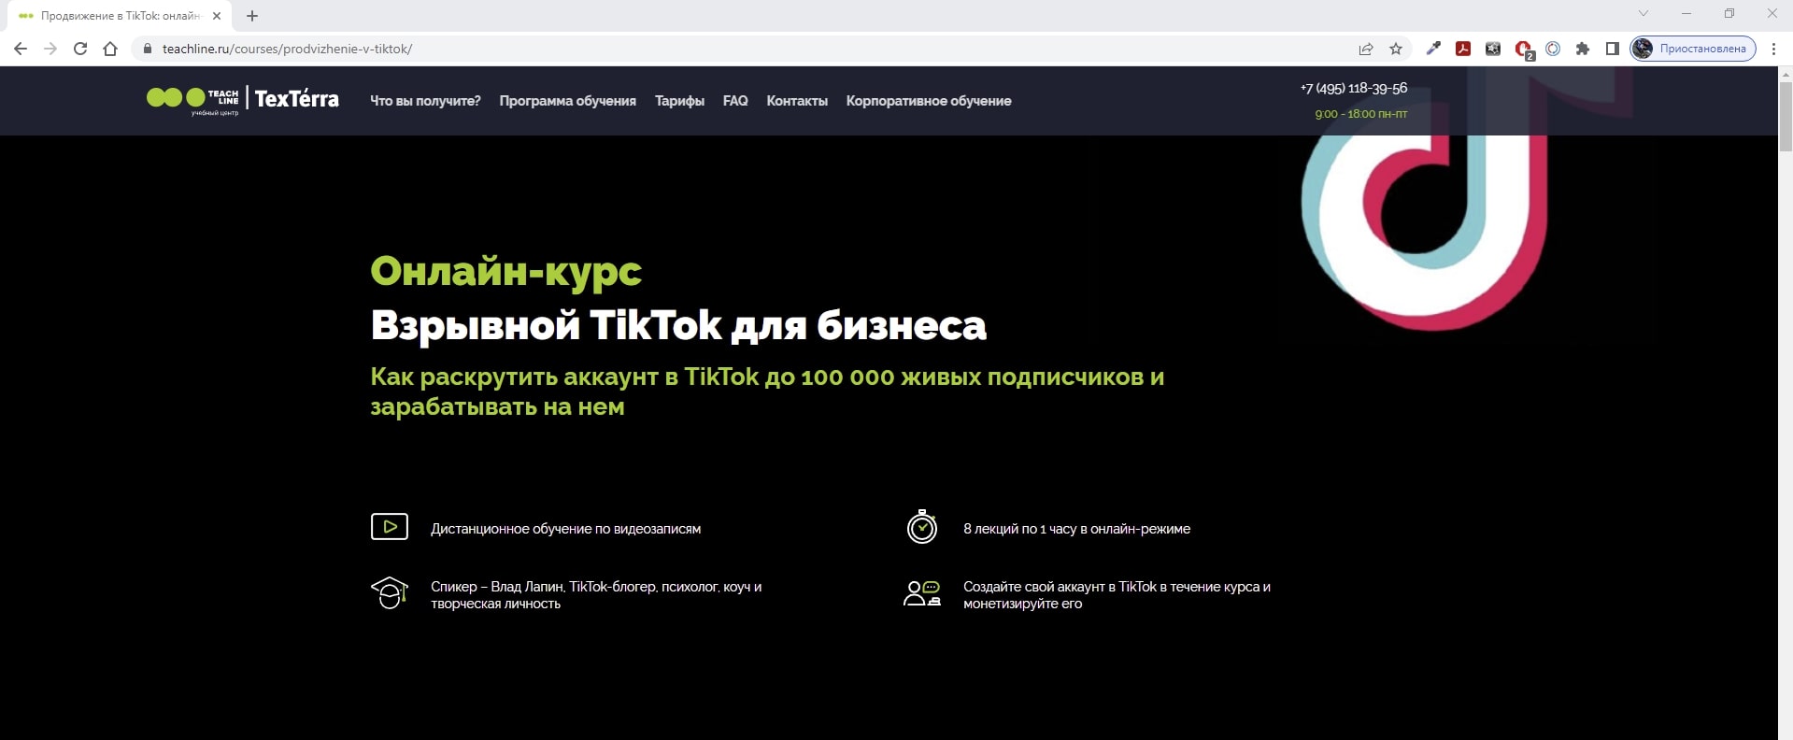
Task: Click the Онлайн-курс heading
Action: (x=505, y=271)
